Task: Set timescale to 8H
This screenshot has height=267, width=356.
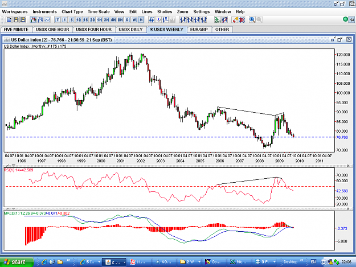Action: 120,20
